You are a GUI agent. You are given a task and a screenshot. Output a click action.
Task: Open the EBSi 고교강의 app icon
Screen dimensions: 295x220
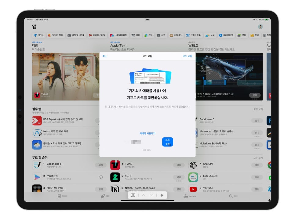click(x=193, y=177)
